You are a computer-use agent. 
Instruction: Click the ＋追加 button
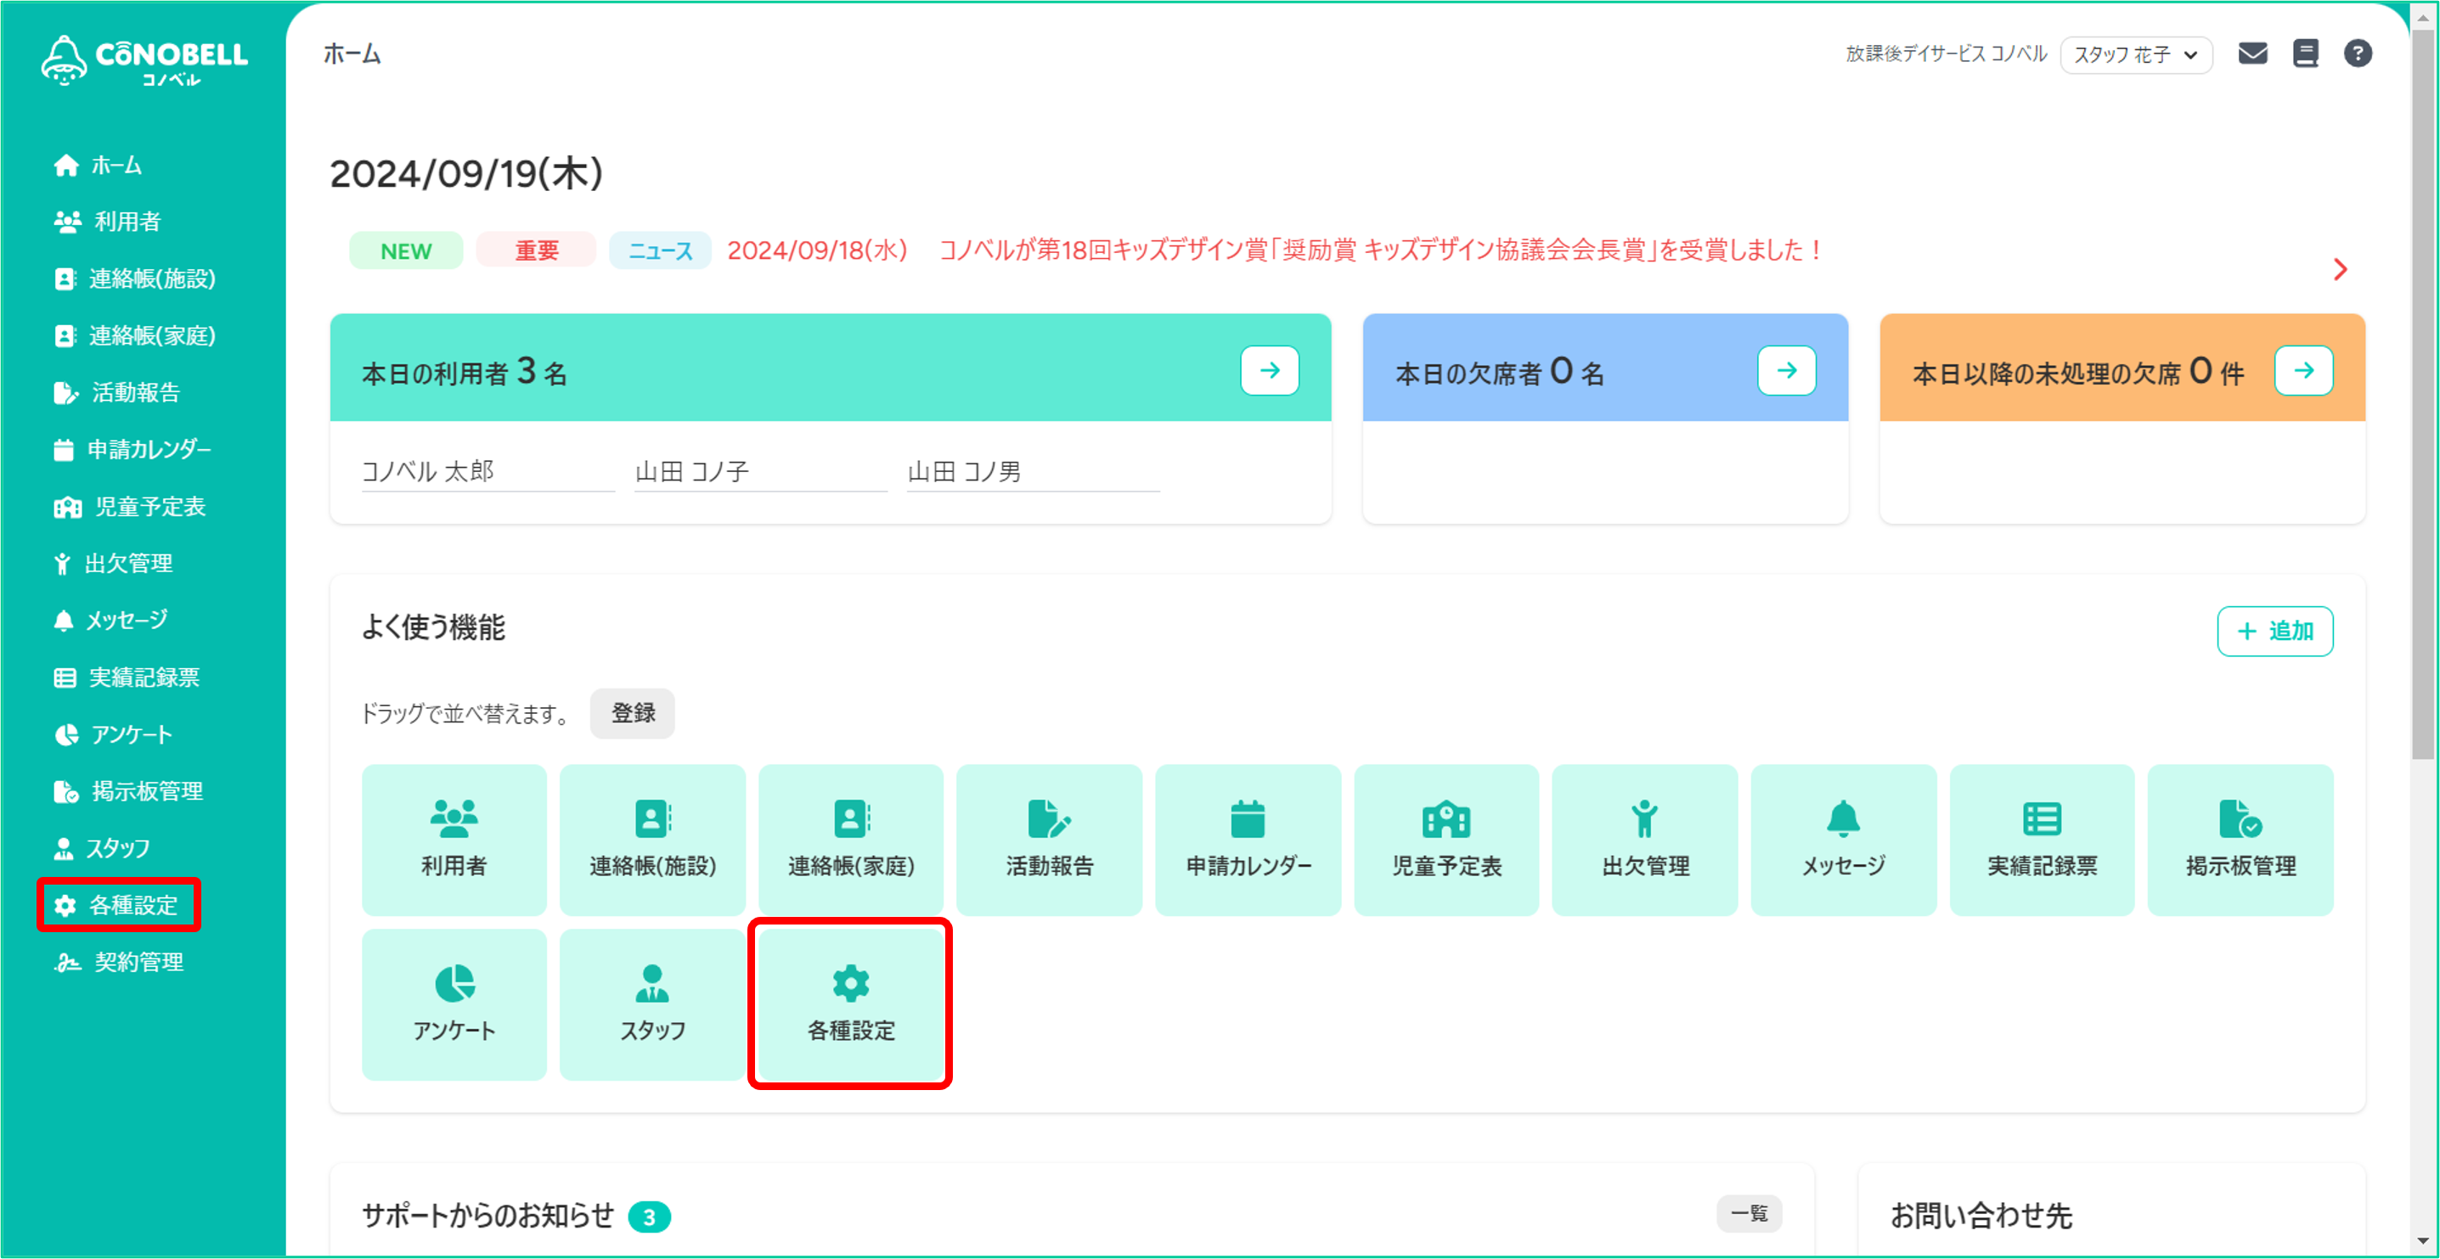click(x=2275, y=631)
